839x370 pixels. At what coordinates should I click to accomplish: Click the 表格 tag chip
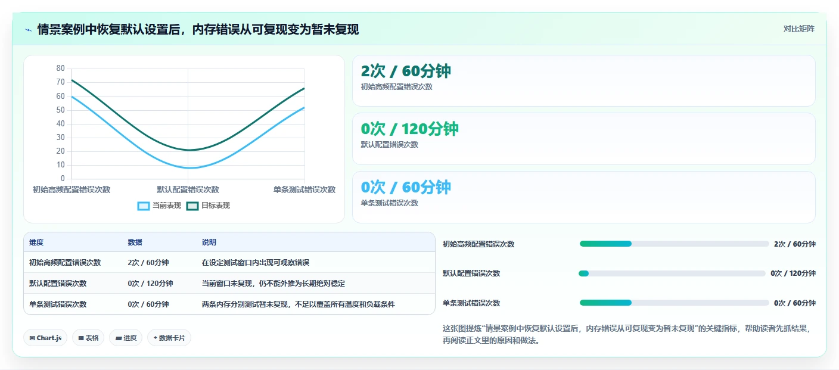click(x=88, y=338)
